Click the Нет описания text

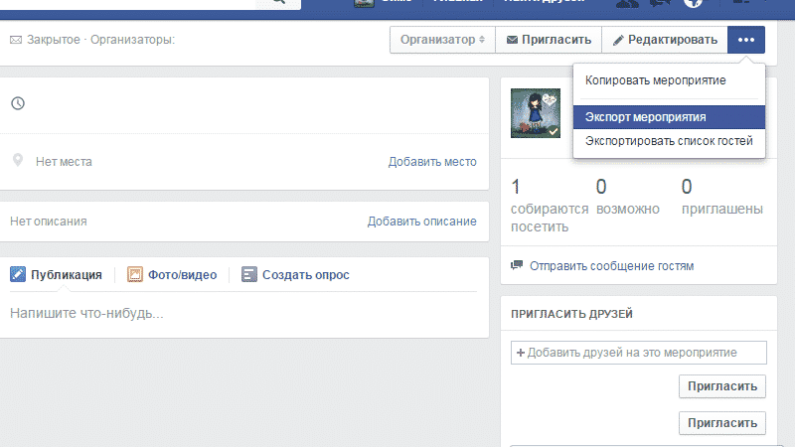(49, 222)
